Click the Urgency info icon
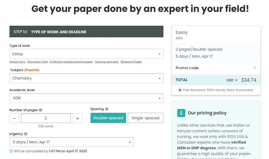The height and width of the screenshot is (159, 269). point(25,134)
